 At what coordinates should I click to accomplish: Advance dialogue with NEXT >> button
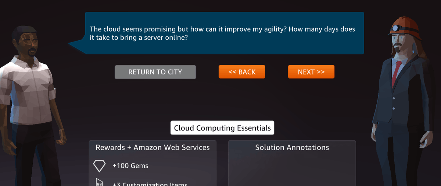coord(311,72)
